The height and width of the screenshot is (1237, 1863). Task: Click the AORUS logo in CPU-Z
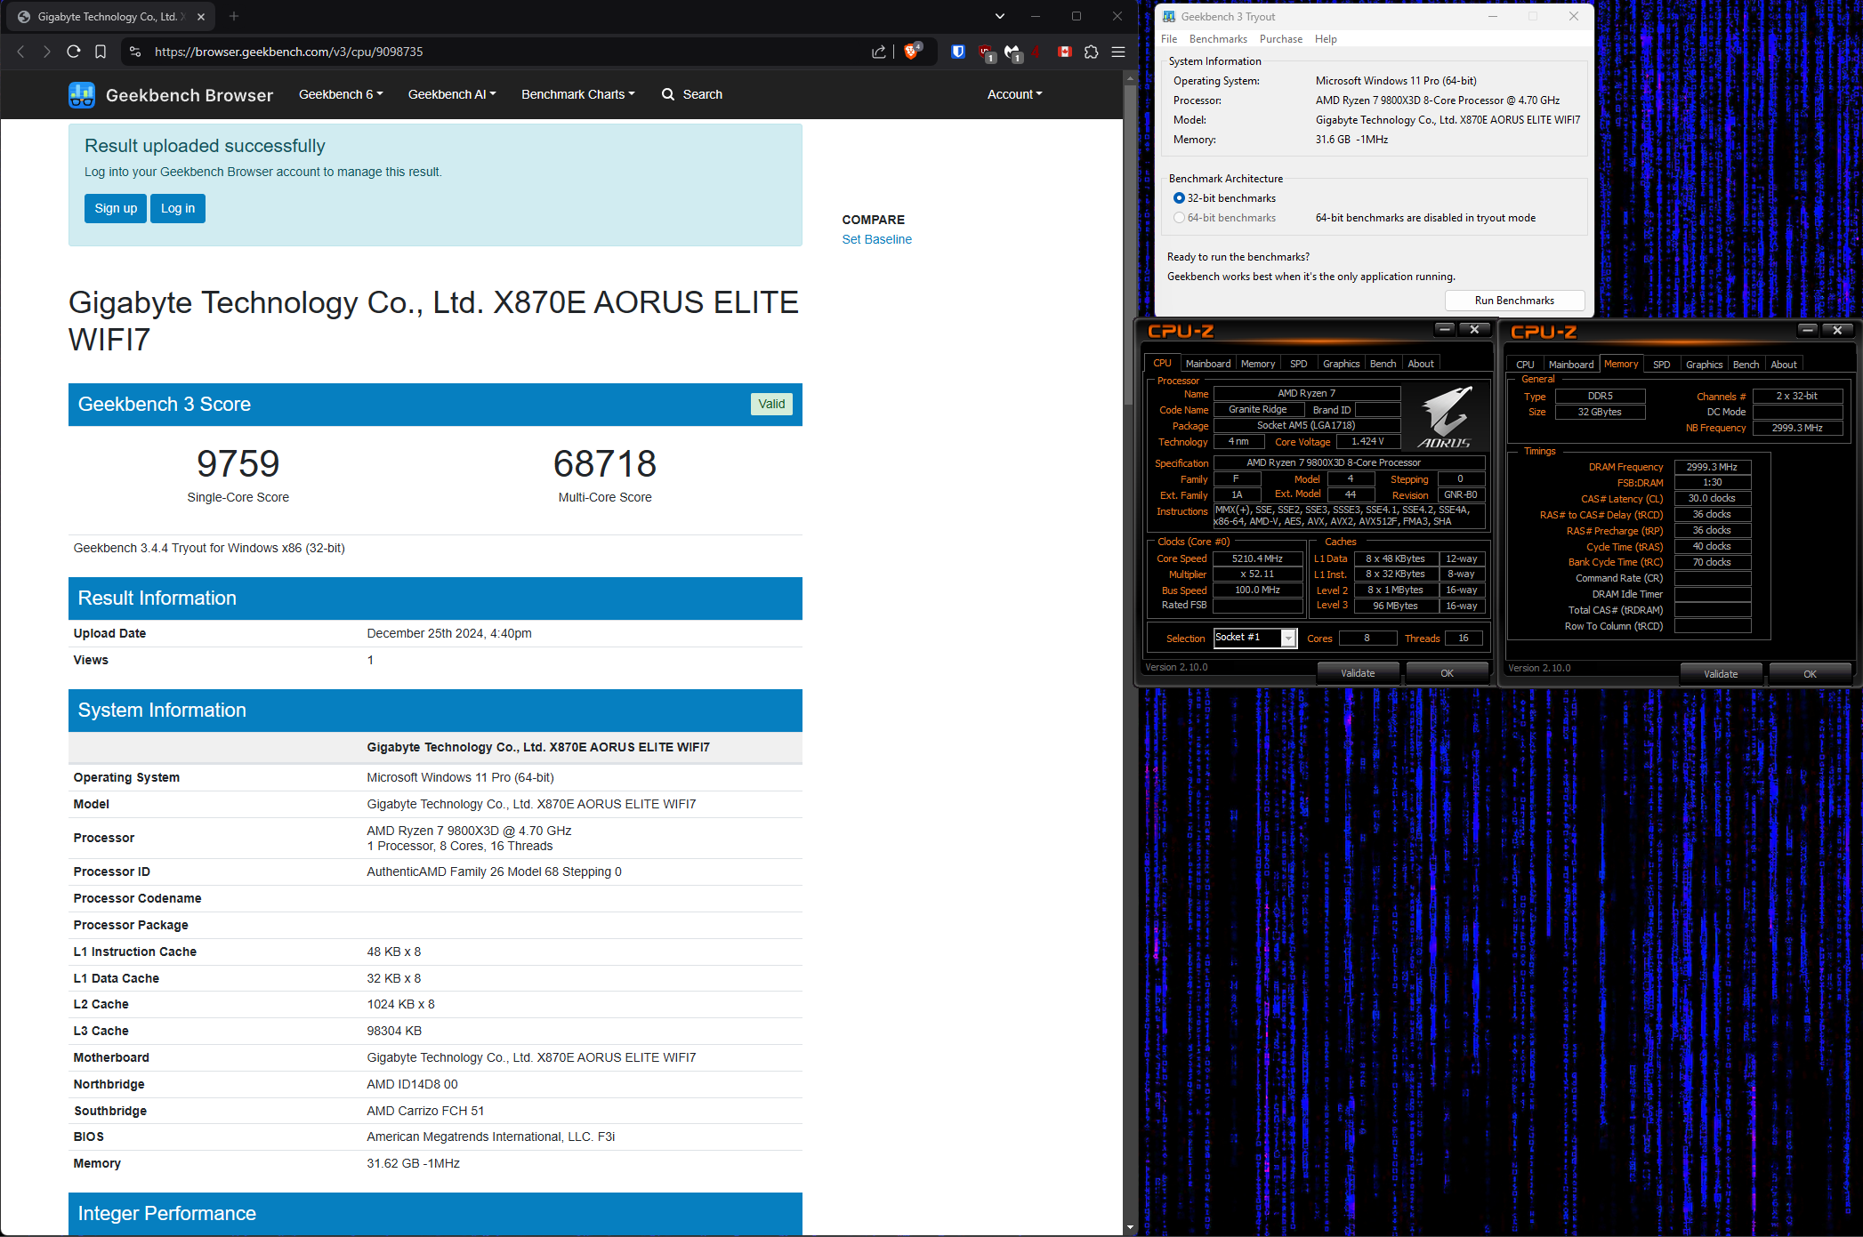click(x=1446, y=416)
